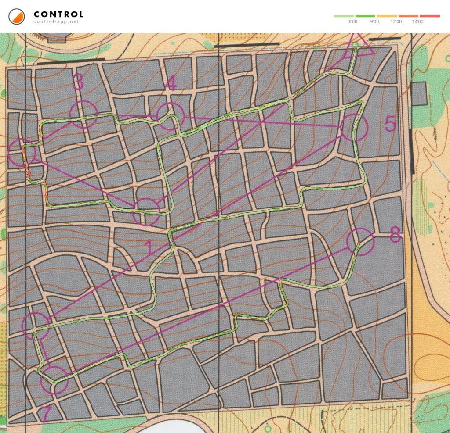Pick the yellow pace legend bar
The height and width of the screenshot is (433, 450).
[x=387, y=16]
